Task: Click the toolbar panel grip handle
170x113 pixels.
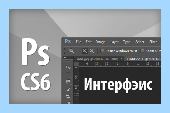Action: click(68, 61)
